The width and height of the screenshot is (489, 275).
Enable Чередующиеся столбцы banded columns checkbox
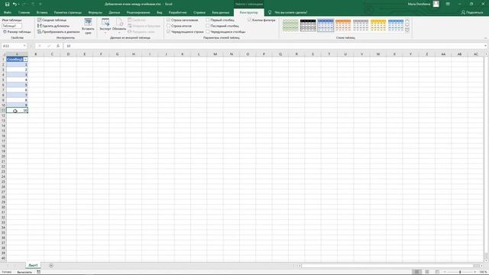(x=208, y=32)
